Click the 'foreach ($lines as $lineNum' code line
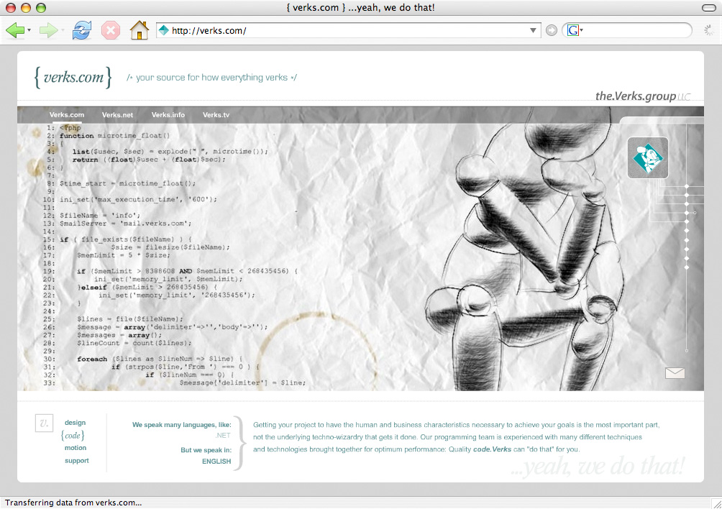Viewport: 722px width, 509px height. [160, 359]
